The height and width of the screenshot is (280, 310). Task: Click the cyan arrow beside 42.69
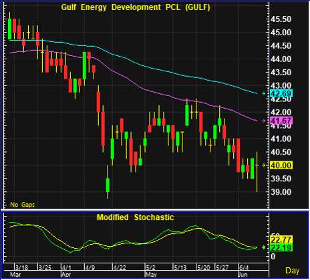pyautogui.click(x=264, y=93)
